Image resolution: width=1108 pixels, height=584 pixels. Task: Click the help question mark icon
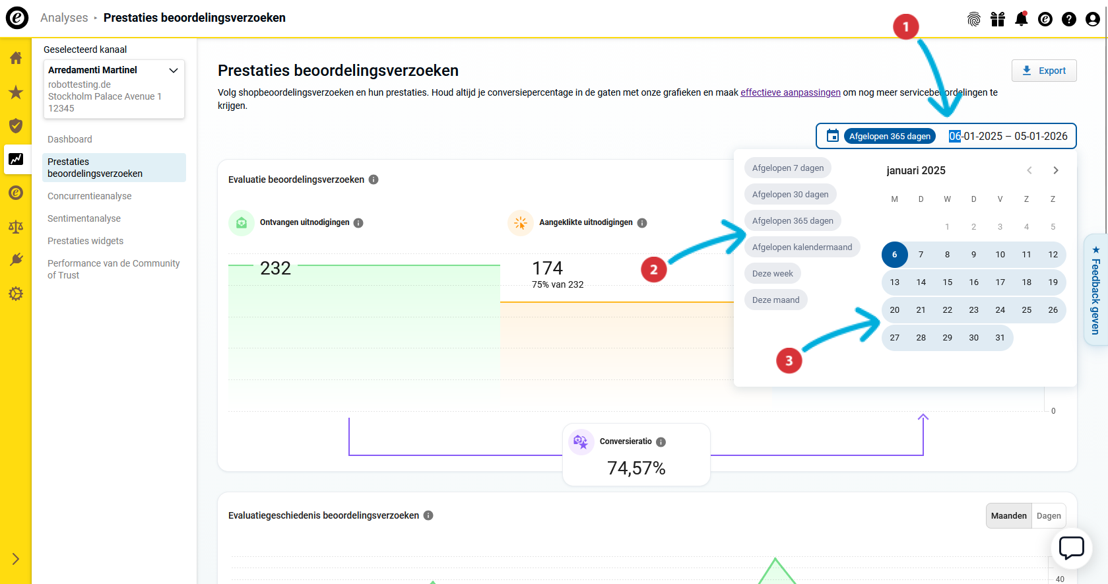[x=1068, y=19]
